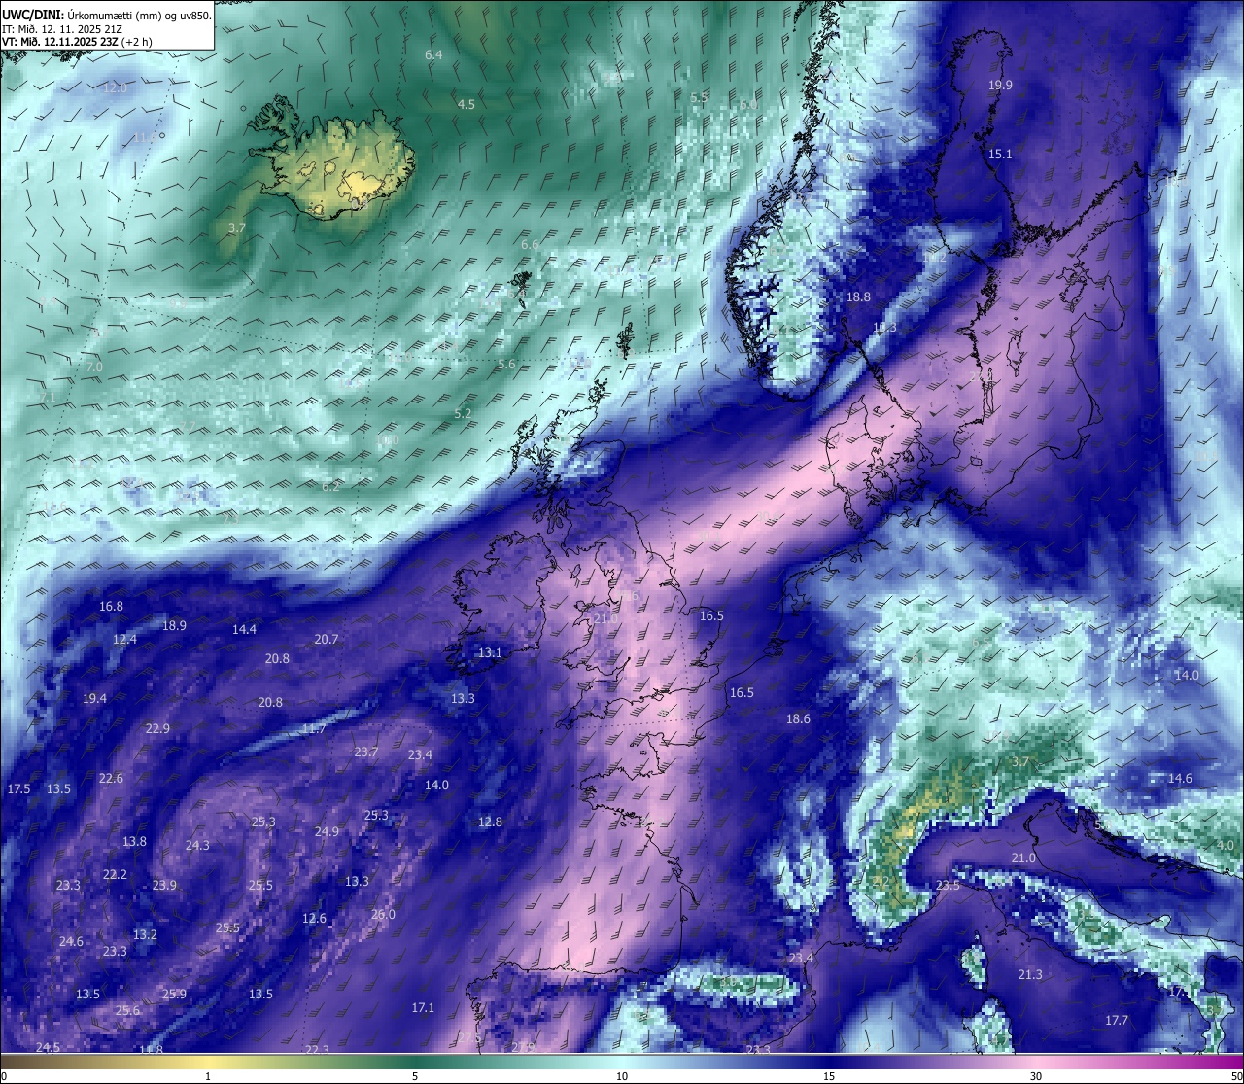The width and height of the screenshot is (1244, 1084).
Task: Click the 10 tick on the color scale
Action: pyautogui.click(x=622, y=1076)
